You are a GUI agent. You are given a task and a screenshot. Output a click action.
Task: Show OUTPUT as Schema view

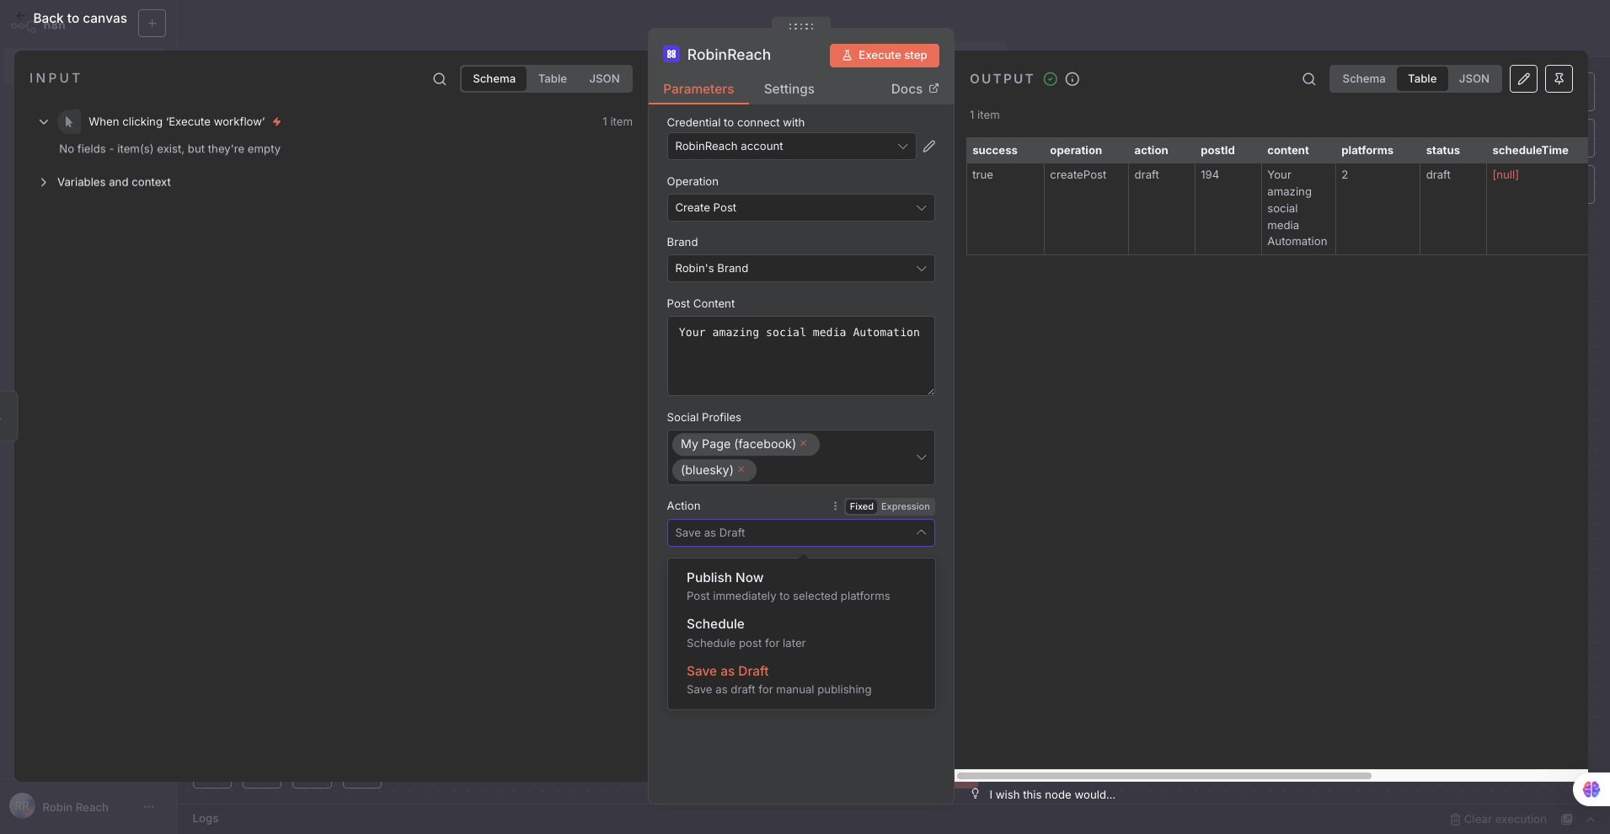1364,79
